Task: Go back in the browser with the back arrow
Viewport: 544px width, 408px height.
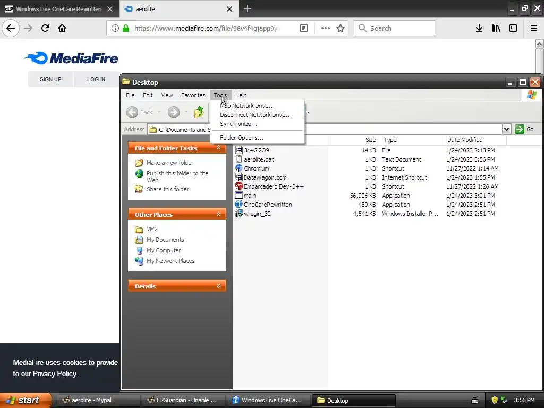Action: (11, 28)
